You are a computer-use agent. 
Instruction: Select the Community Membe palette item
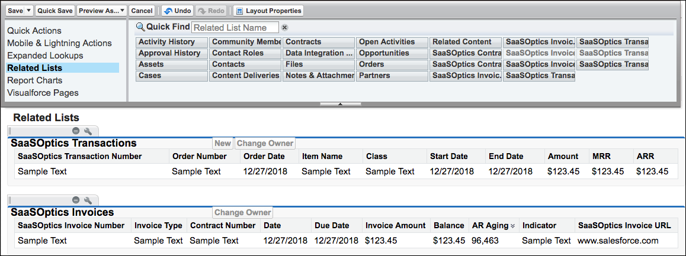click(245, 42)
